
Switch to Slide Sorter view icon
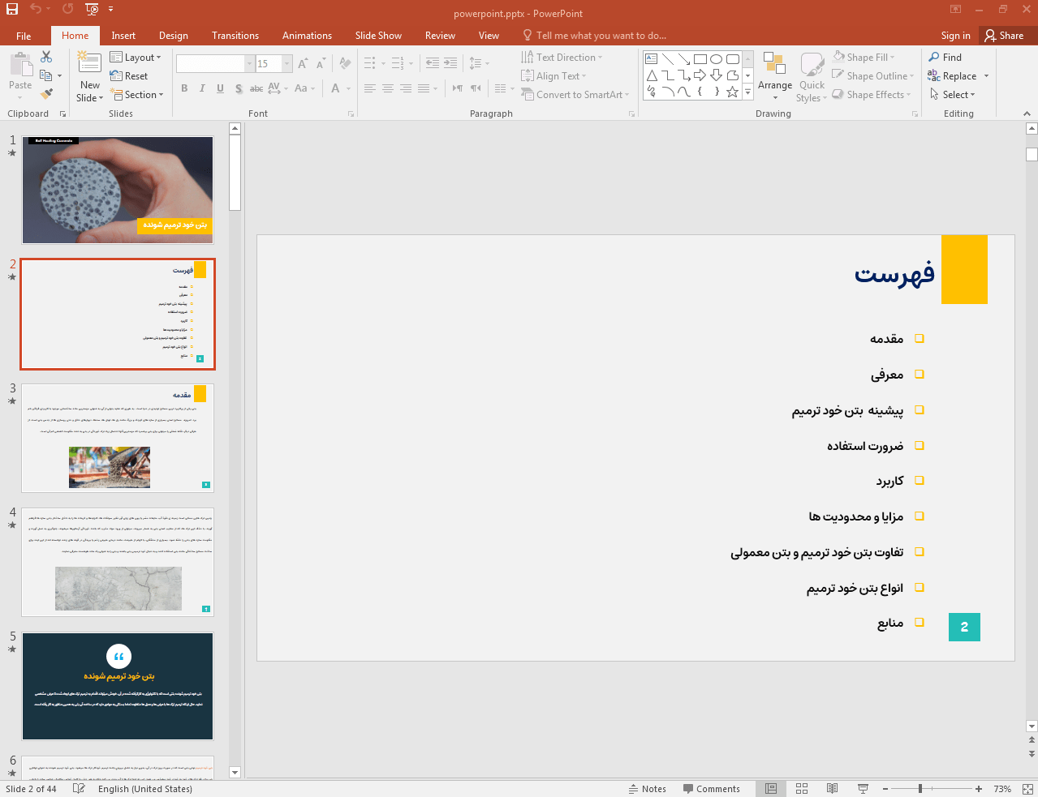[802, 789]
